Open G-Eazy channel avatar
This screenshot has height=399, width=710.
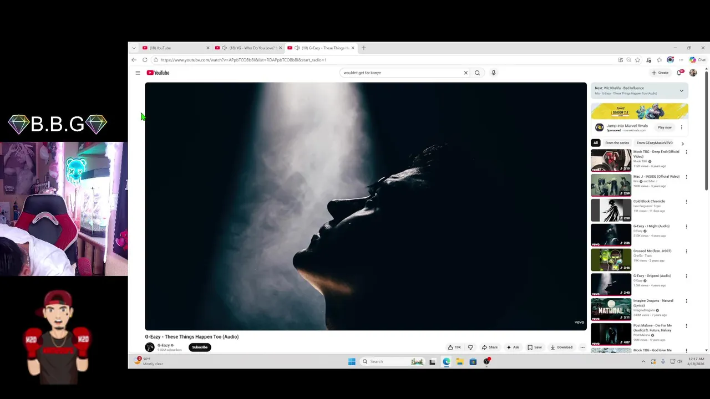[x=150, y=347]
